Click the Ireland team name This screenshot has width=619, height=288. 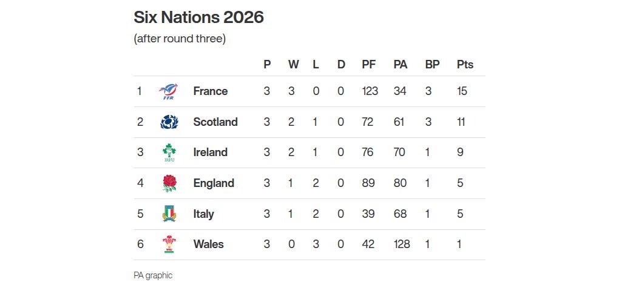210,152
